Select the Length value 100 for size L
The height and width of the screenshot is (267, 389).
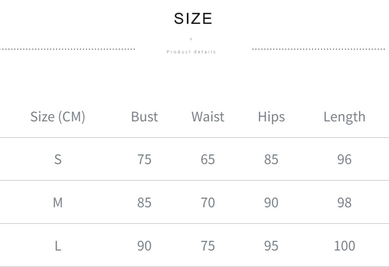click(344, 246)
